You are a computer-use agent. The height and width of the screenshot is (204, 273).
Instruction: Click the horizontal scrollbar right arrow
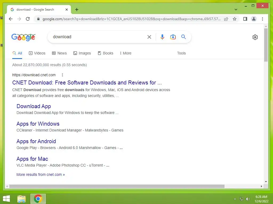click(x=261, y=186)
